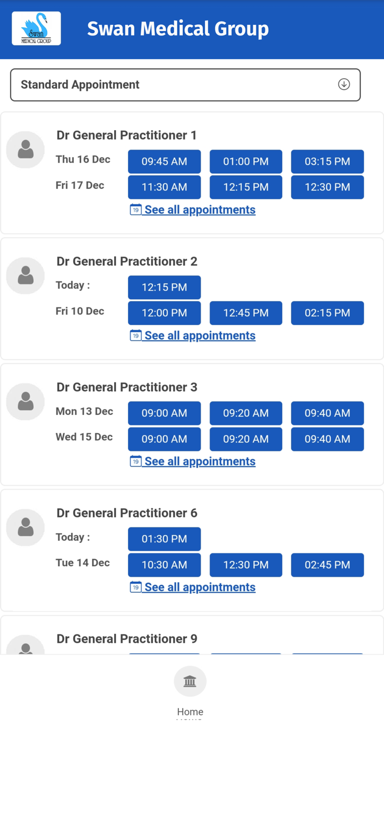
Task: Click the calendar icon under Dr General Practitioner 3
Action: pyautogui.click(x=136, y=461)
